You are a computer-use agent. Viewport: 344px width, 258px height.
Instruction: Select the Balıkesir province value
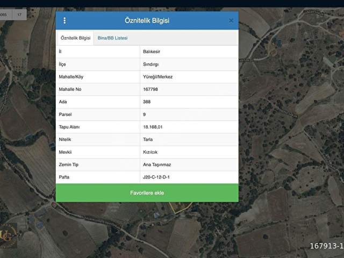[x=152, y=52]
